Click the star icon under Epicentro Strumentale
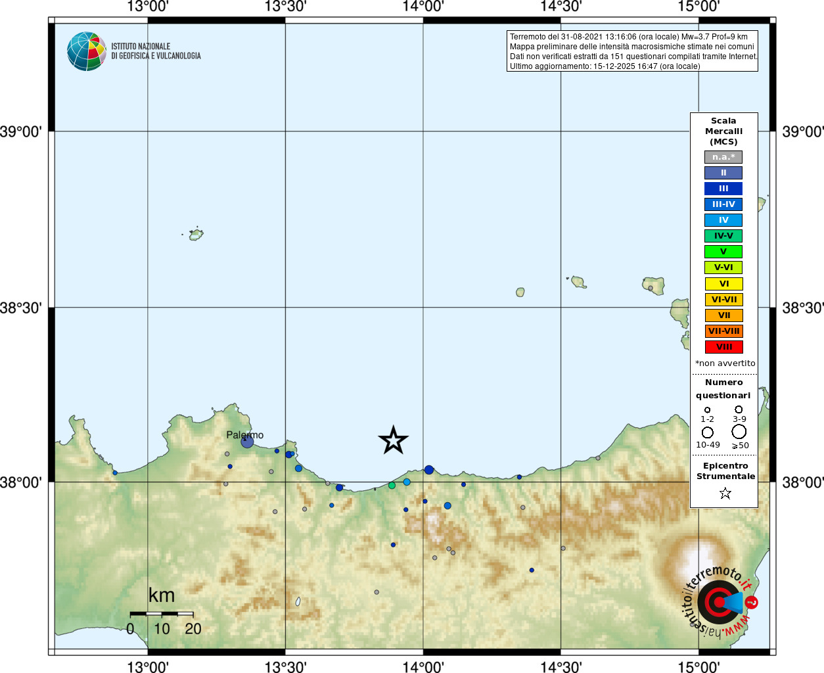Screen dimensions: 824x673 (725, 493)
